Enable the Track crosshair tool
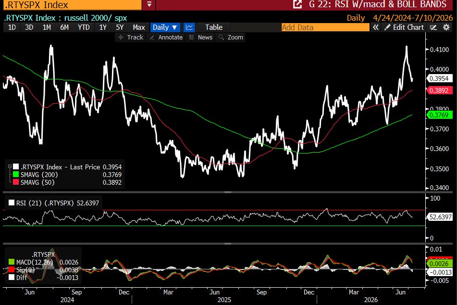 pyautogui.click(x=131, y=38)
